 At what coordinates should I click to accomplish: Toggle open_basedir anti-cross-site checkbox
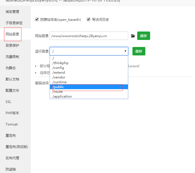point(37,19)
